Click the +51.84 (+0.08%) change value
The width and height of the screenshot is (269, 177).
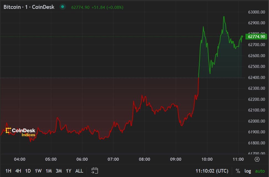click(x=107, y=7)
